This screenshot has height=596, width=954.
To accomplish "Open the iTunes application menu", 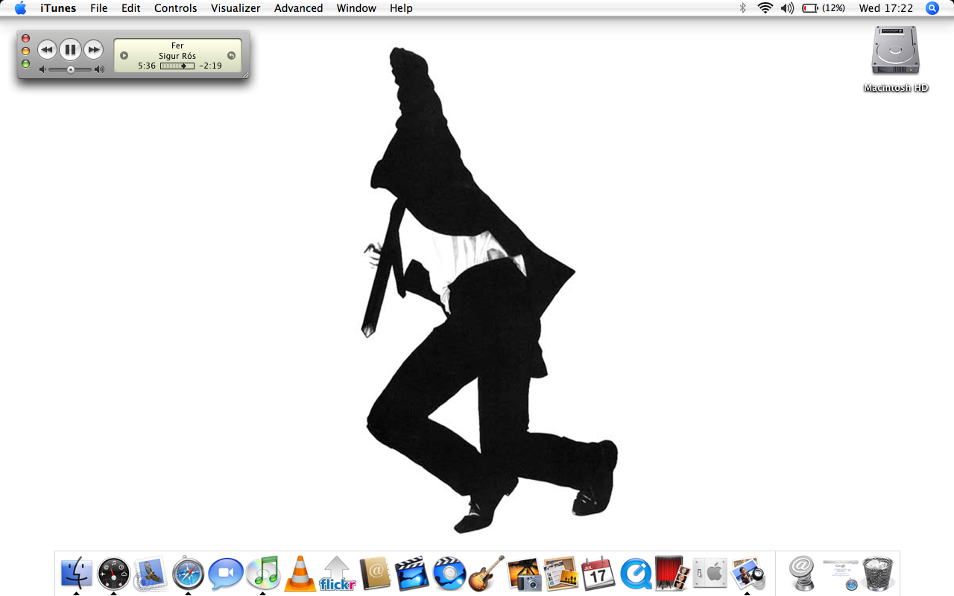I will (58, 8).
